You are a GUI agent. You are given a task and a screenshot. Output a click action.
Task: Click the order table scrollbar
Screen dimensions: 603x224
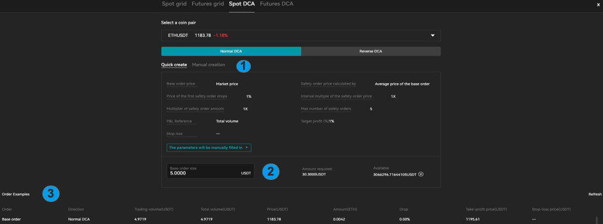pos(596,220)
